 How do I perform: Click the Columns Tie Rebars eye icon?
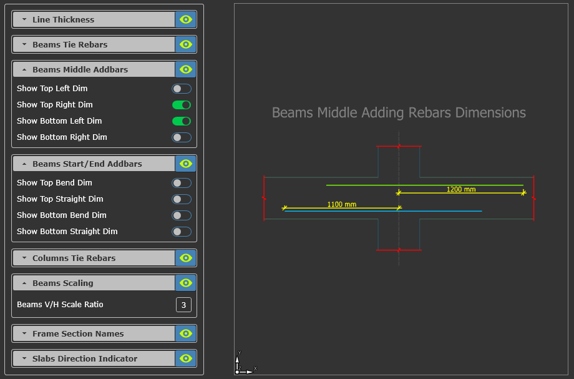click(185, 258)
